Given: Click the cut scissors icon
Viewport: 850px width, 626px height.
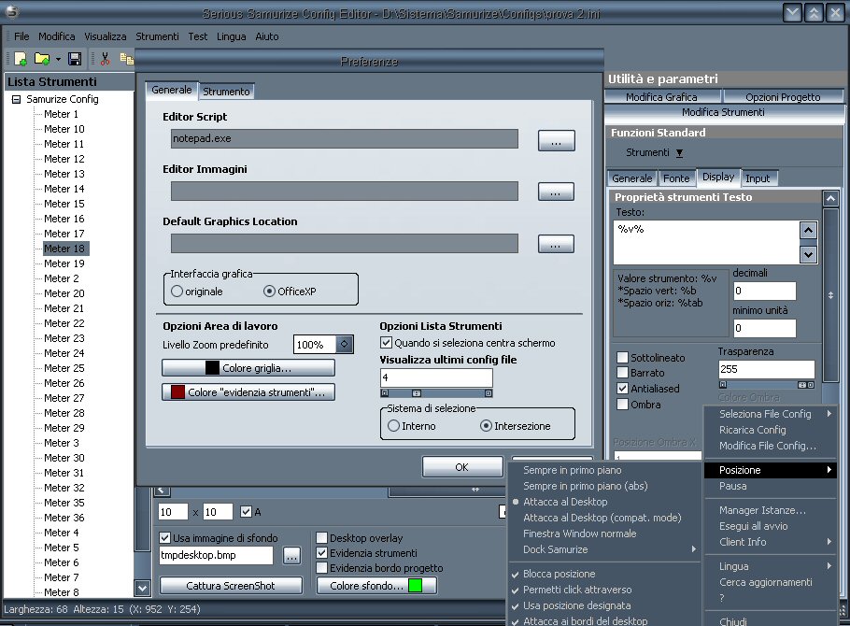Looking at the screenshot, I should (x=106, y=59).
